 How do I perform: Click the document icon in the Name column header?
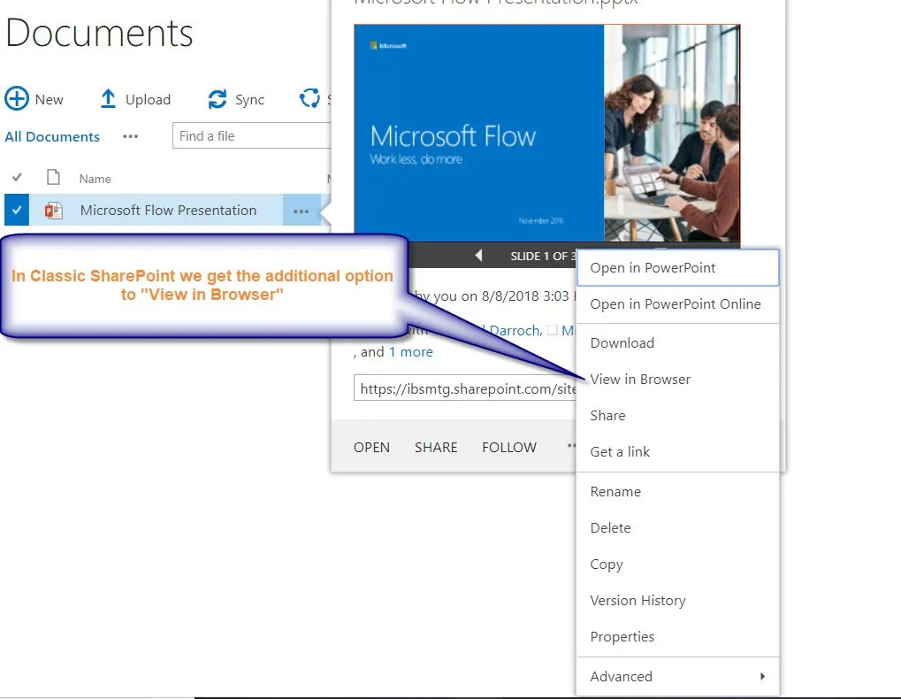[x=54, y=178]
